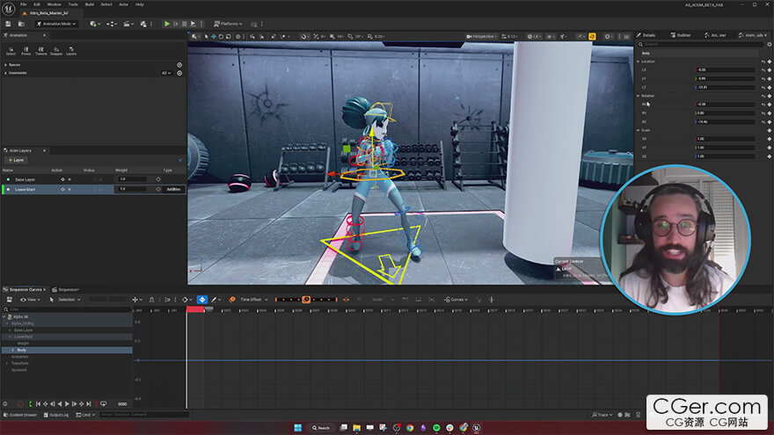Image resolution: width=774 pixels, height=435 pixels.
Task: Select the Poses tool in Animation panel
Action: click(x=26, y=51)
